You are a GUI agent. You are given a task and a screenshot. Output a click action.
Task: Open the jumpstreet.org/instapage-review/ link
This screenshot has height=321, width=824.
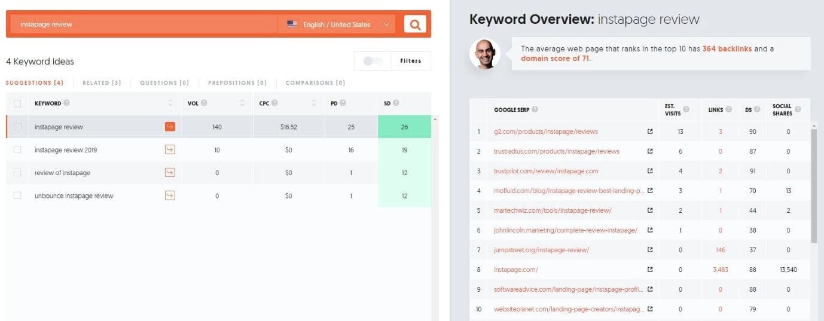click(x=541, y=250)
